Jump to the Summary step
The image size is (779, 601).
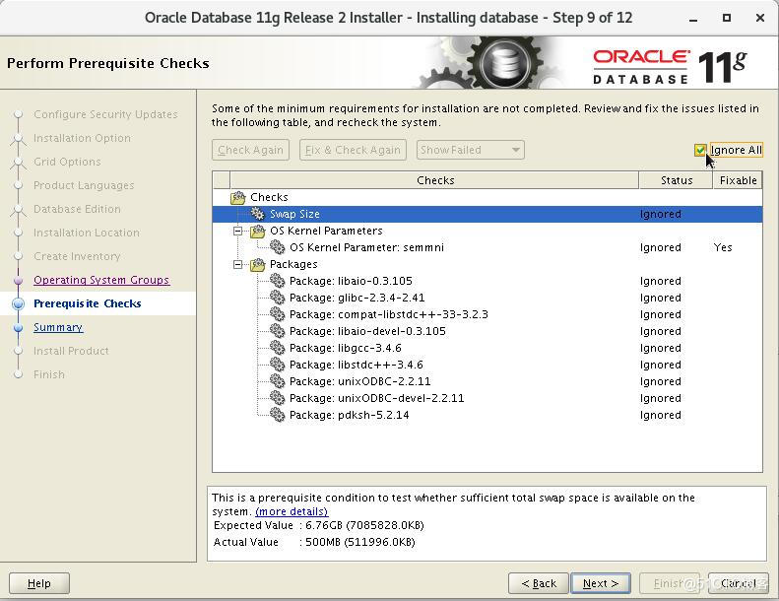point(58,327)
